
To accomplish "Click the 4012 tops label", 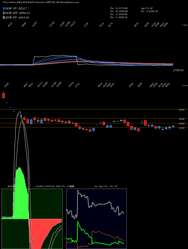I will coord(10,25).
